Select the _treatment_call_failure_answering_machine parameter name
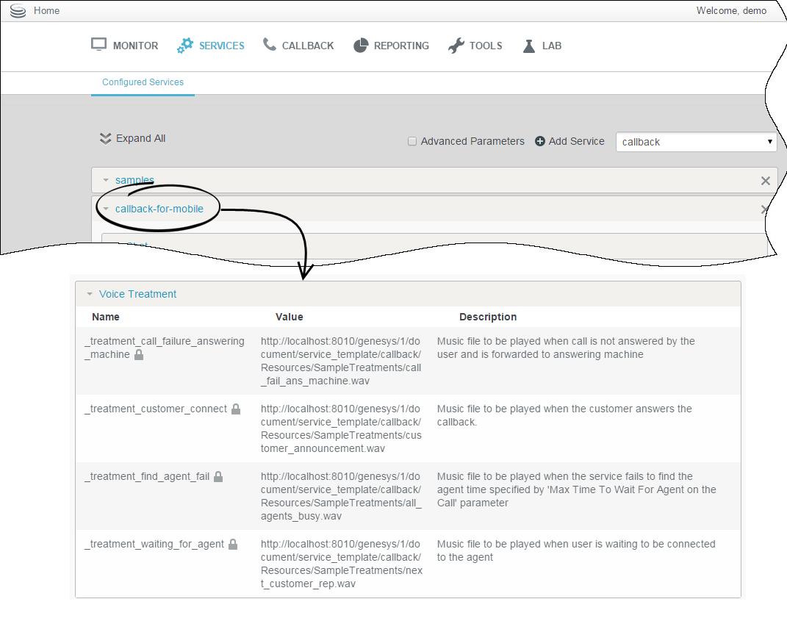Screen dimensions: 787x621 pos(164,348)
